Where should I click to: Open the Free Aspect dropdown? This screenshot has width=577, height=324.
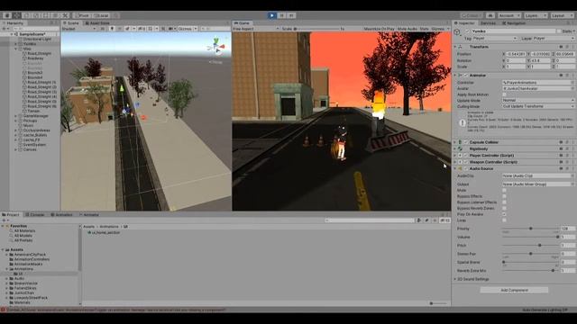pyautogui.click(x=256, y=29)
